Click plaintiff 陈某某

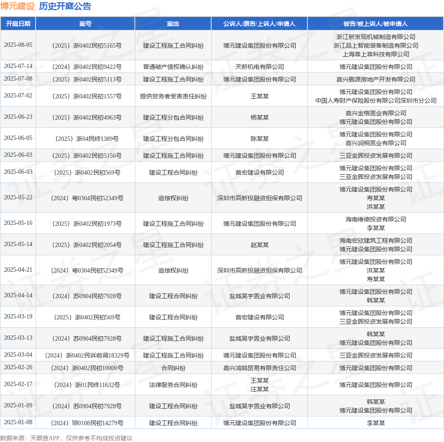point(259,139)
